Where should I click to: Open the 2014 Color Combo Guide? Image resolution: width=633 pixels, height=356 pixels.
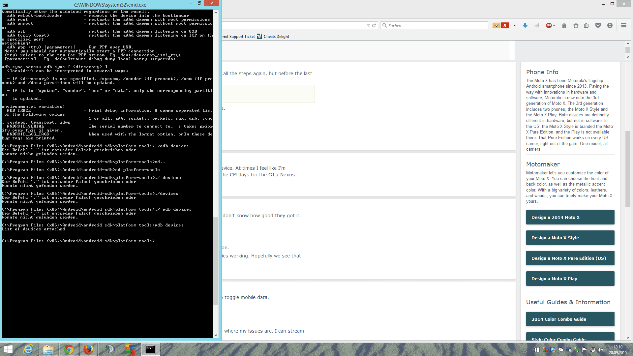point(570,319)
